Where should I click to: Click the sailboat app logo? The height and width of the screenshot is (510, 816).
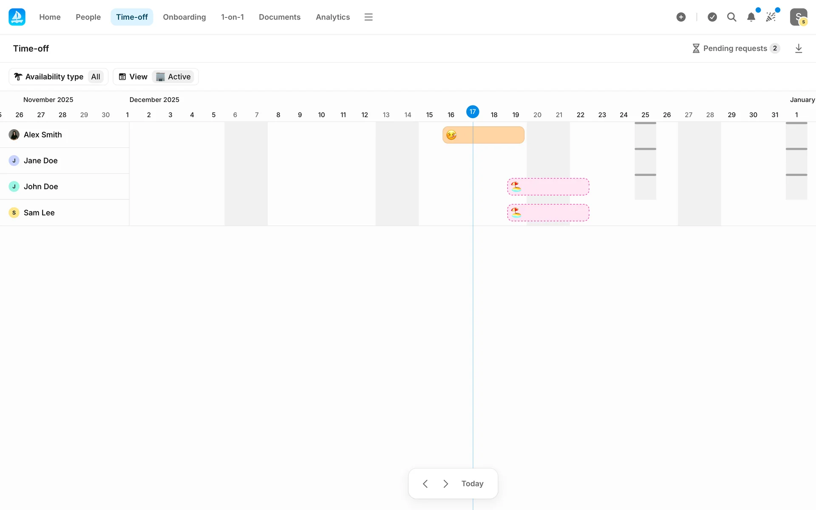pyautogui.click(x=17, y=17)
